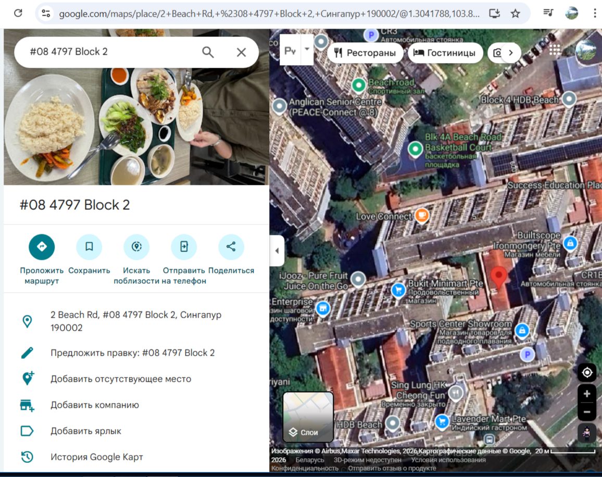Click the Искать поблизости nearby icon
The image size is (602, 477).
point(136,247)
